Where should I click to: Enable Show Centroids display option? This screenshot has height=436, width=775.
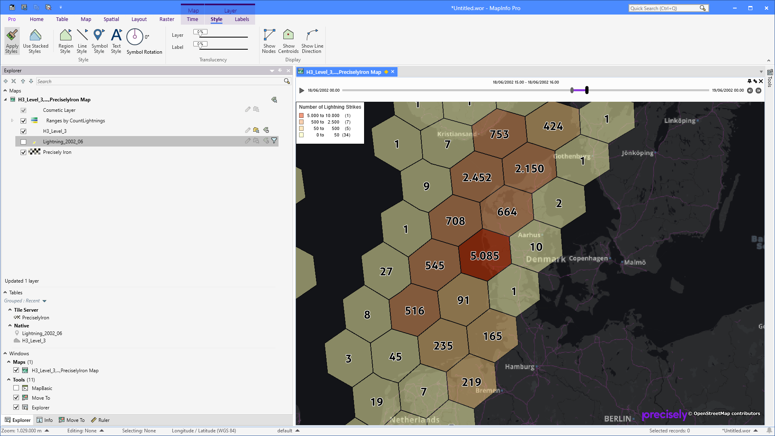288,40
